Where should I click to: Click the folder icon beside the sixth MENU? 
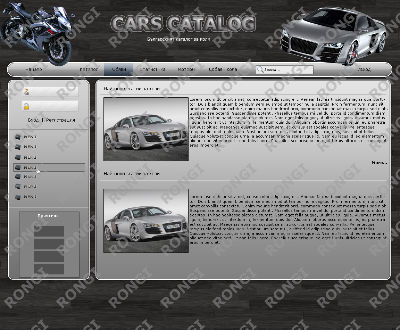tap(18, 186)
